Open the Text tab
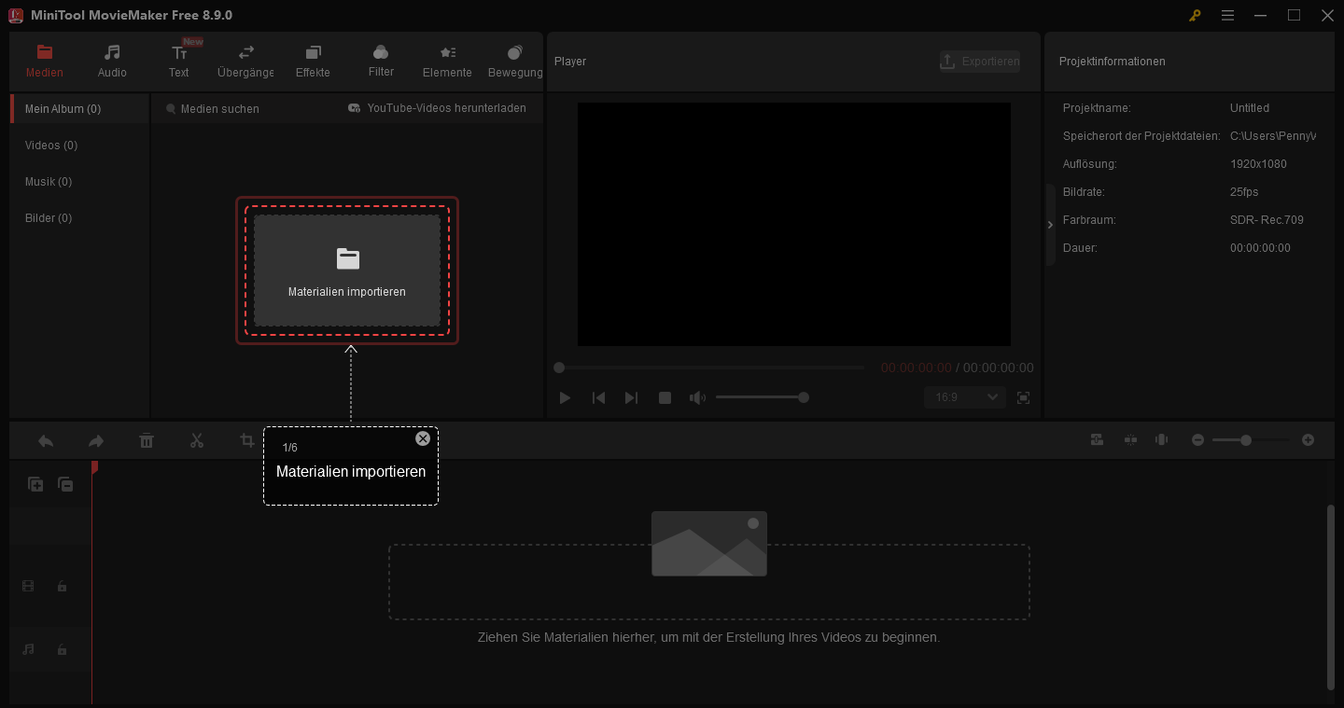 click(x=179, y=62)
